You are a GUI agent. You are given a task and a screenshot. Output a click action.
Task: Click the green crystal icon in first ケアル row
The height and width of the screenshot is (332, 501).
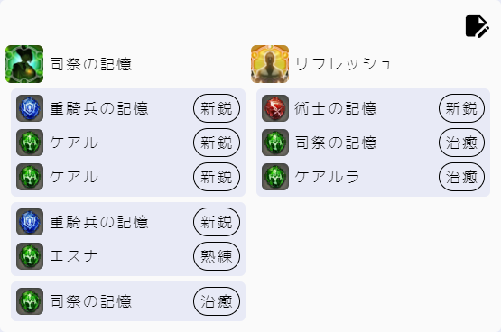30,143
